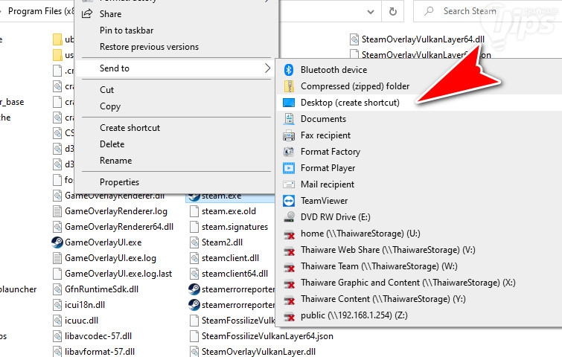This screenshot has width=562, height=357.
Task: Select the Compressed (zipped) folder icon
Action: click(x=289, y=86)
